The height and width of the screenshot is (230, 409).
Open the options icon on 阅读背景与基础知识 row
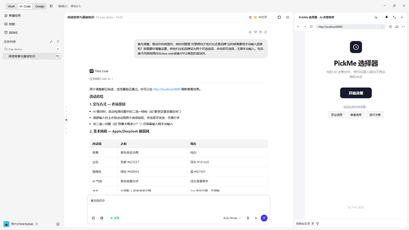coord(57,56)
